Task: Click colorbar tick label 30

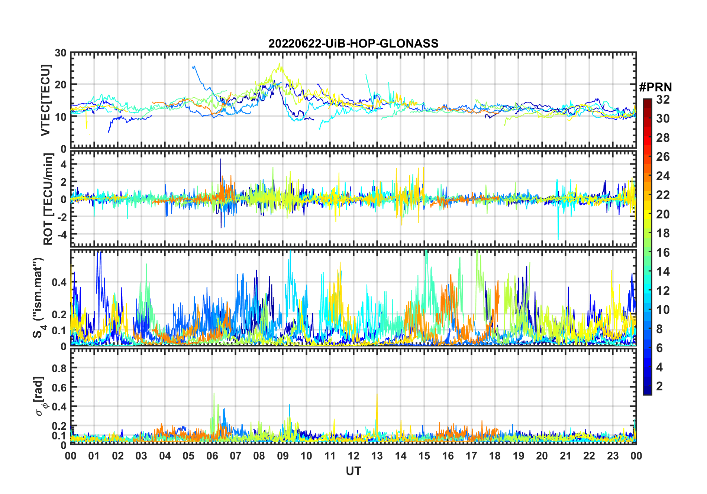Action: pos(663,118)
